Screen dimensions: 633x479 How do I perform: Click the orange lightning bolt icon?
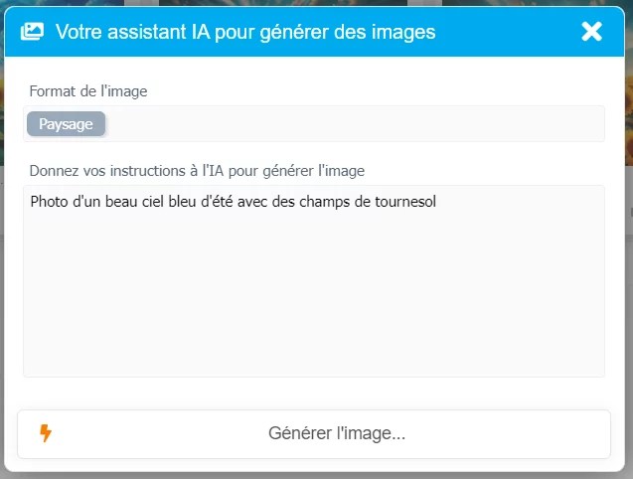46,433
